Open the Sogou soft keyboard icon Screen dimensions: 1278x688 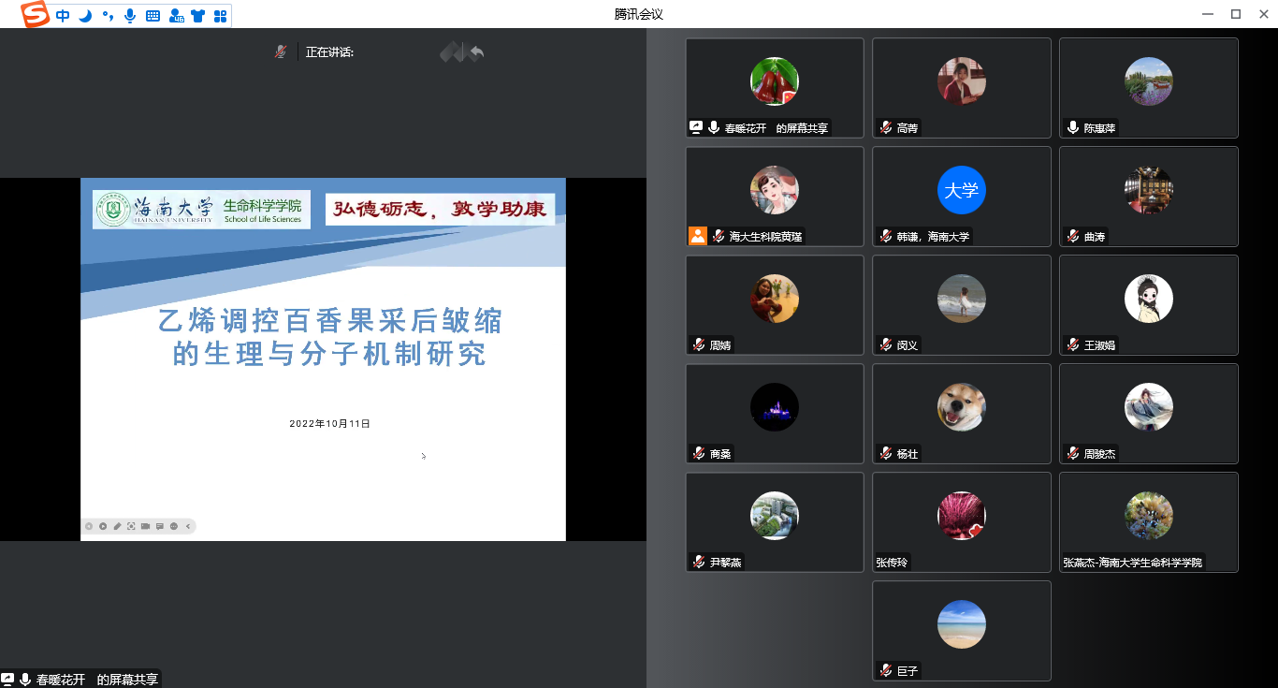pyautogui.click(x=152, y=16)
